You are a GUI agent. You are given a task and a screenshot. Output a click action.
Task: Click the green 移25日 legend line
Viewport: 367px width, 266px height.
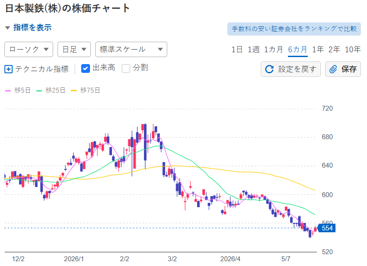click(39, 91)
